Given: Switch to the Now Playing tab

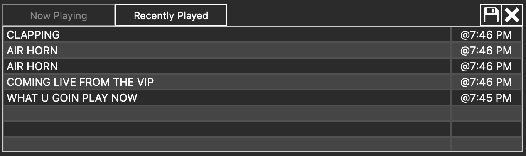Looking at the screenshot, I should coord(59,16).
